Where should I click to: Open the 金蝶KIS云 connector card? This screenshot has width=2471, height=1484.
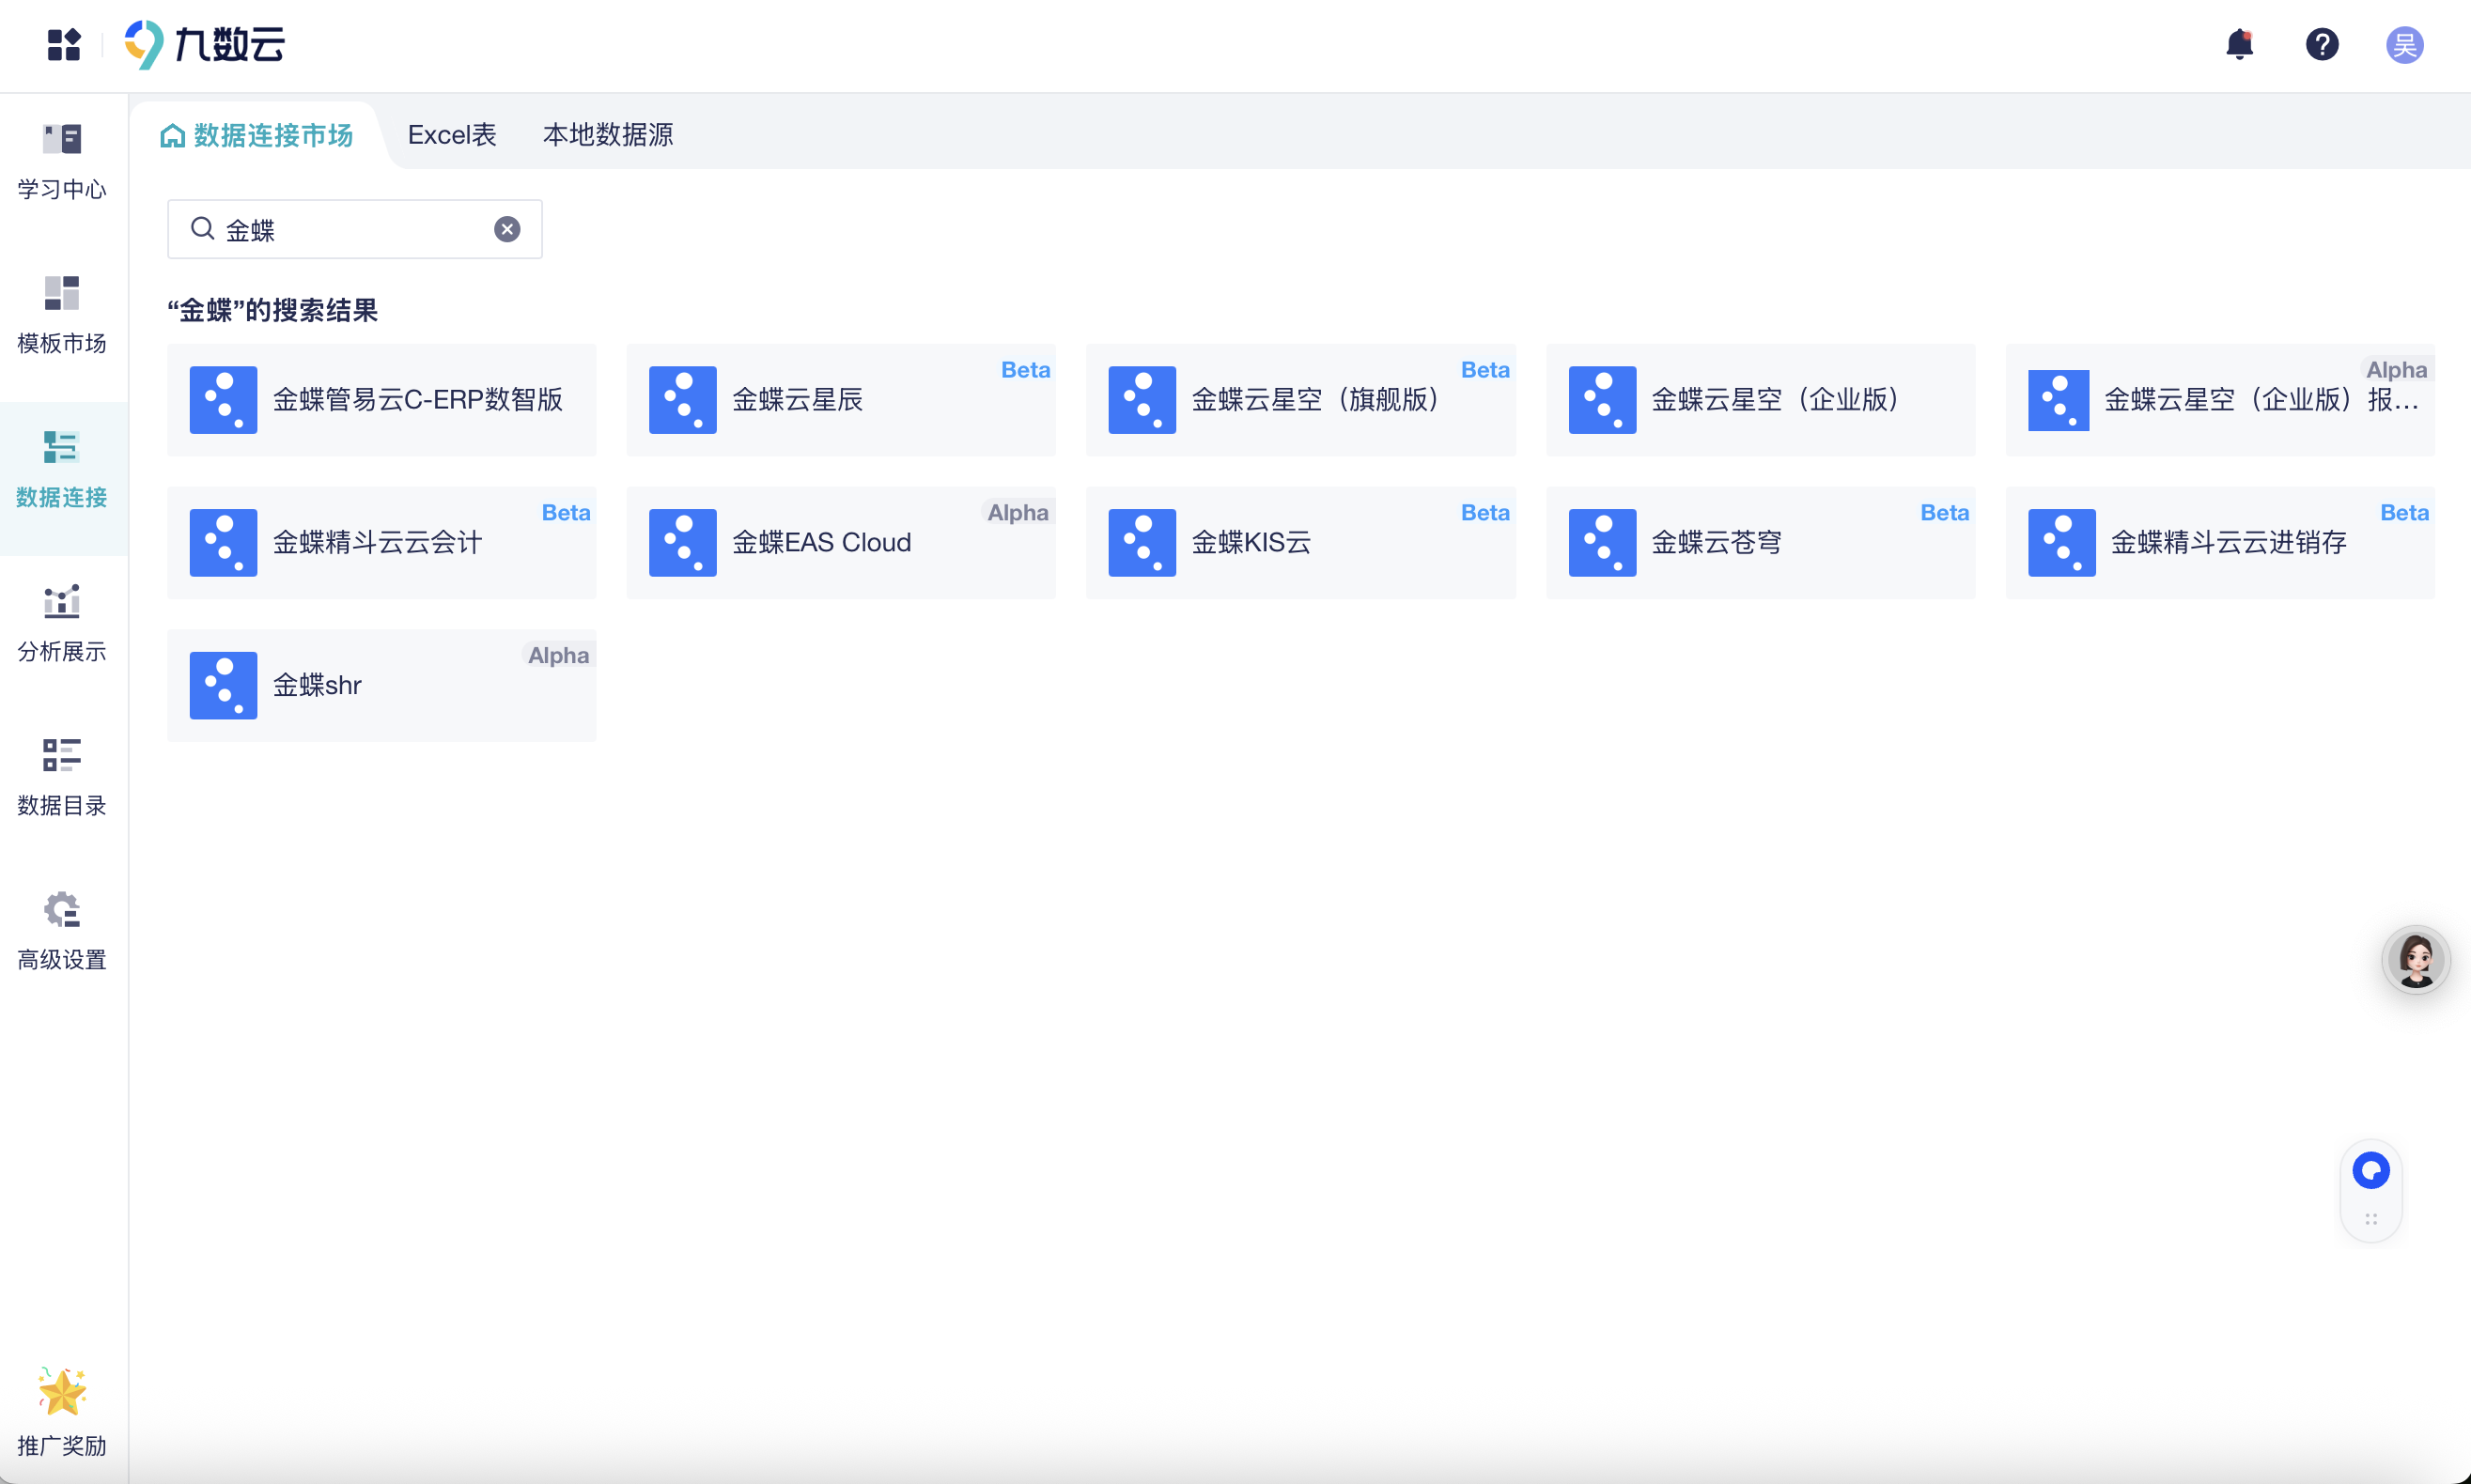coord(1300,542)
